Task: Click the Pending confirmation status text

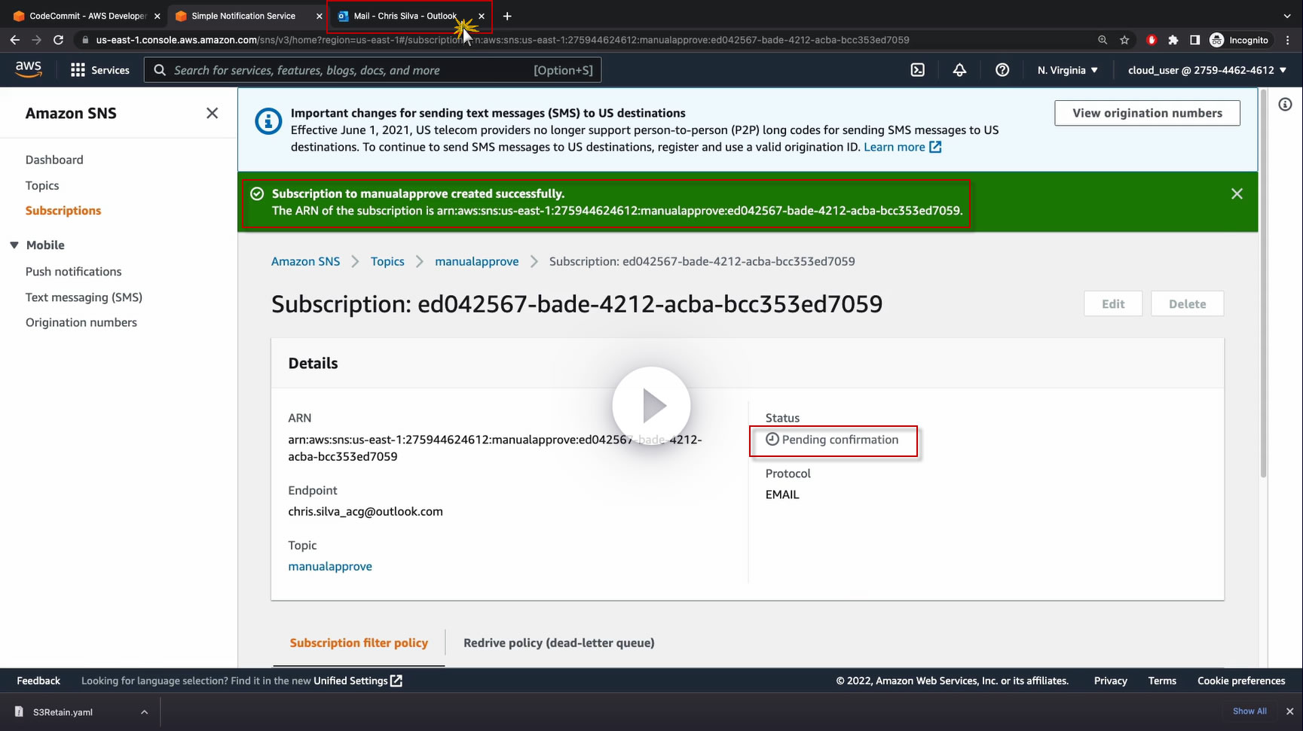Action: point(840,440)
